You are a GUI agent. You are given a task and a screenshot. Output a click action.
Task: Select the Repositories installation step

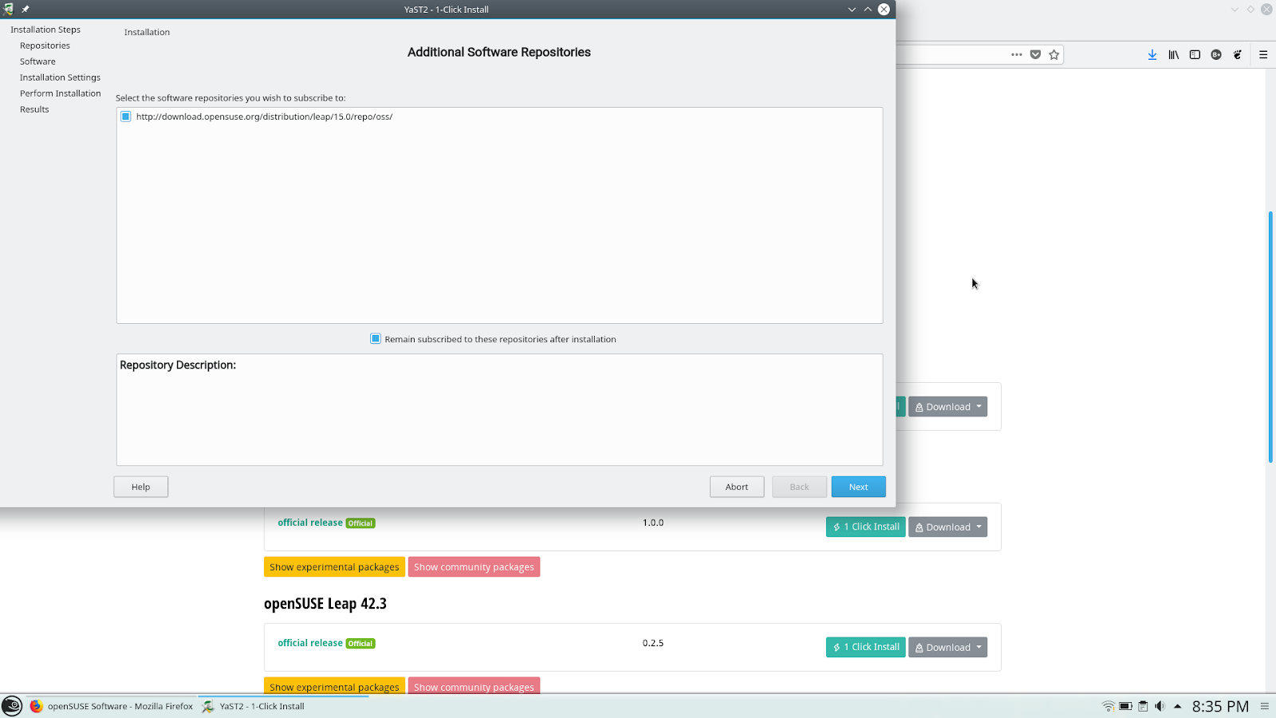tap(45, 45)
